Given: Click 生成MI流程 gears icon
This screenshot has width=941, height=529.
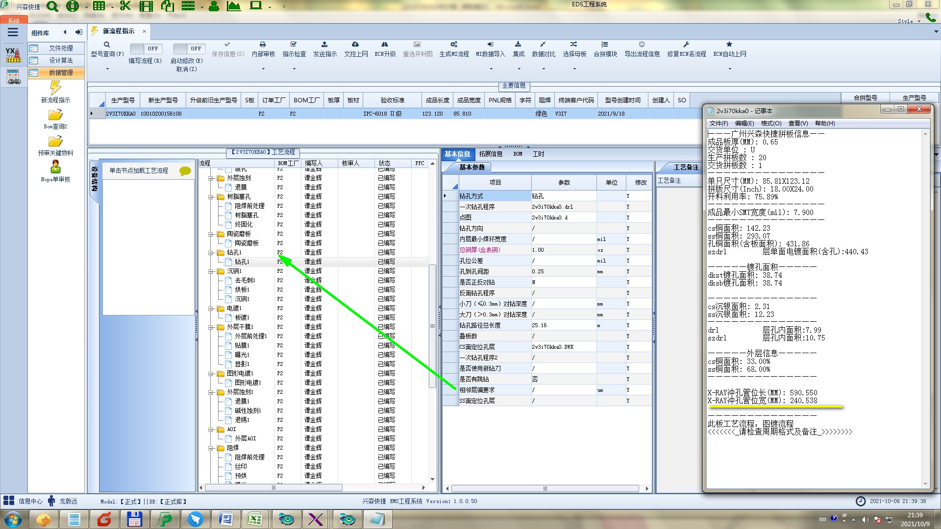Looking at the screenshot, I should (x=454, y=45).
